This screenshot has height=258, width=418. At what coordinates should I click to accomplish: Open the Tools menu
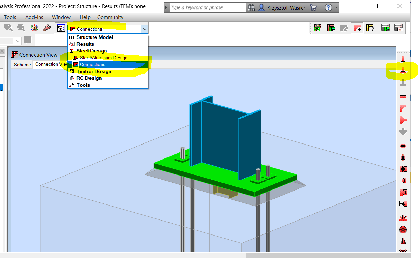pyautogui.click(x=10, y=17)
